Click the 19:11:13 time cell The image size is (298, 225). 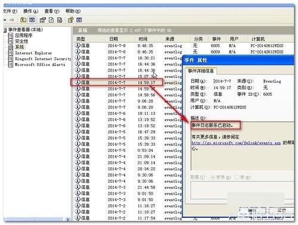point(147,113)
